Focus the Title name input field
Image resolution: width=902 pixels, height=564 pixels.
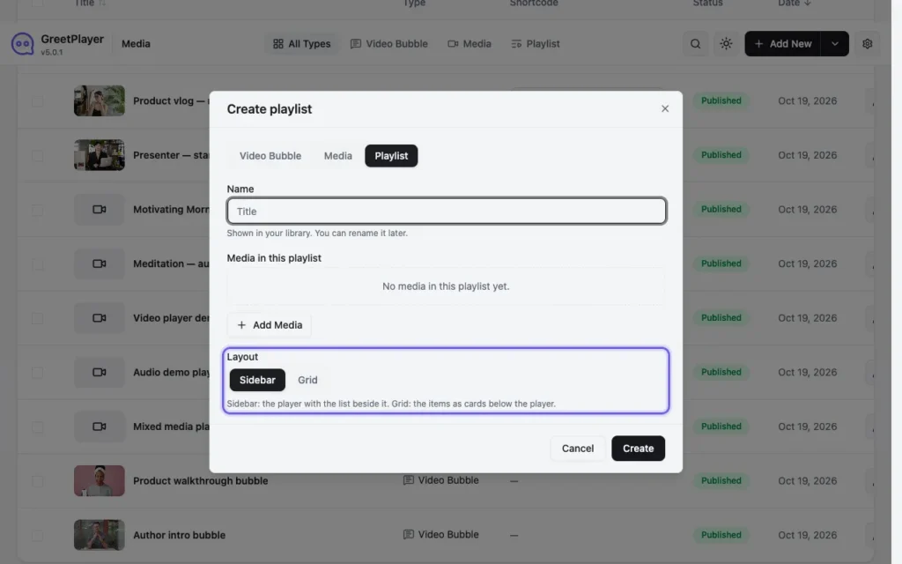click(447, 211)
